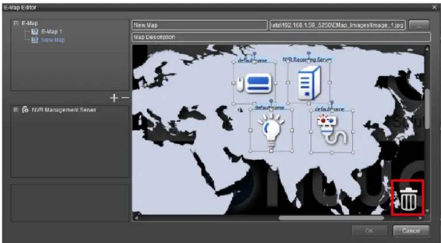Viewport: 441px width, 243px height.
Task: Click the minus icon to remove map
Action: pyautogui.click(x=125, y=98)
